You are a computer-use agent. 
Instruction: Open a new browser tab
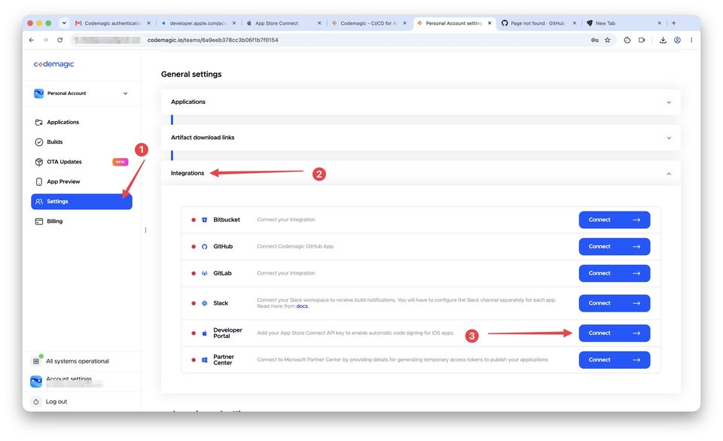(x=673, y=23)
